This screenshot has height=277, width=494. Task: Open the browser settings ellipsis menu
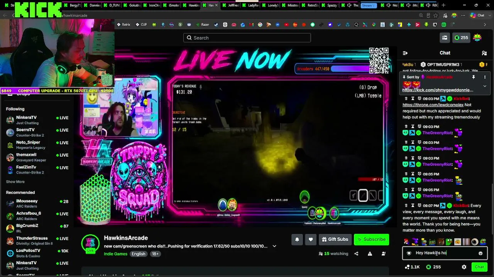[464, 15]
